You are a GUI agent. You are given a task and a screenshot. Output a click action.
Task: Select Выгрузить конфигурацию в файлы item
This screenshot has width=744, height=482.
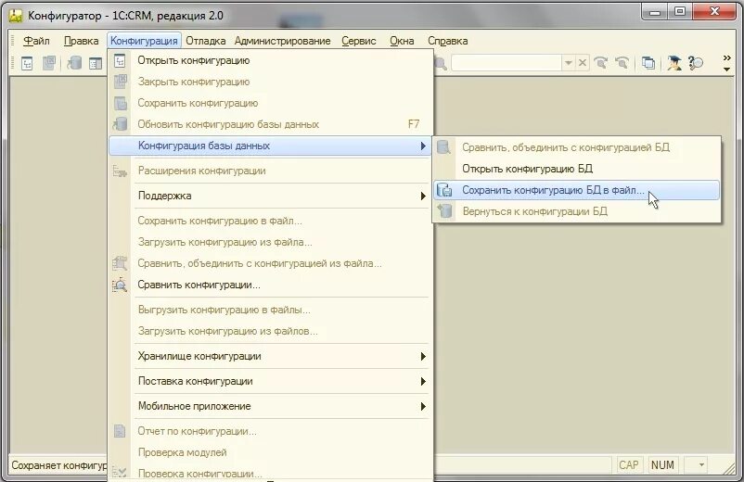[271, 310]
